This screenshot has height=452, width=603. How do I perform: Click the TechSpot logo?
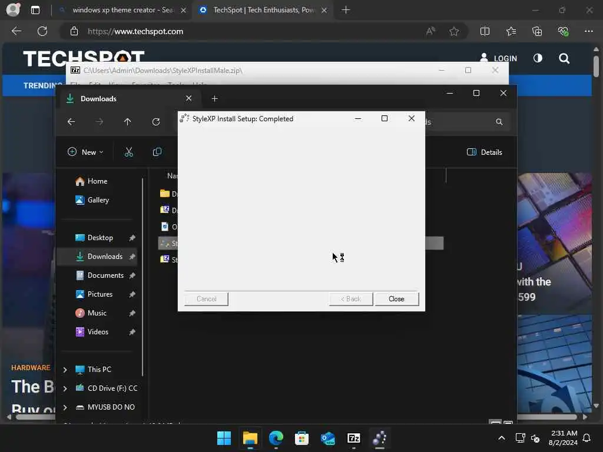click(84, 57)
